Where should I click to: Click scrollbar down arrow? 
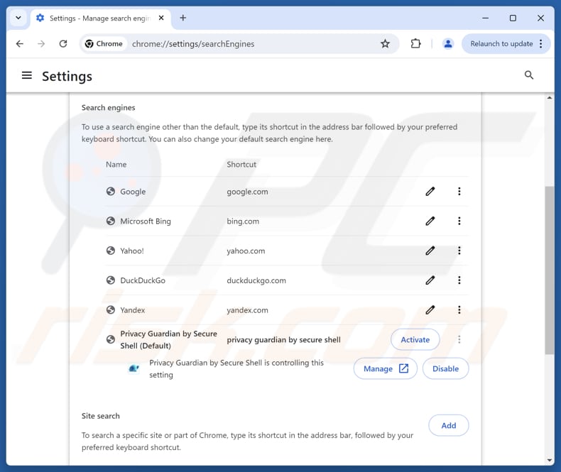tap(550, 460)
